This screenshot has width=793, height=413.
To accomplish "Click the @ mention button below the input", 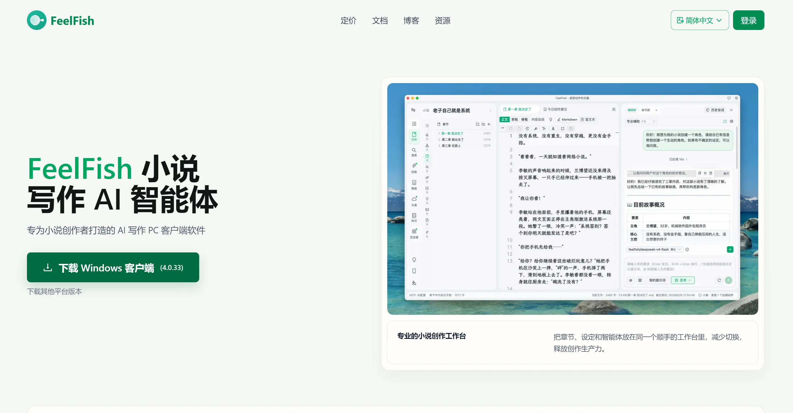I will (631, 280).
